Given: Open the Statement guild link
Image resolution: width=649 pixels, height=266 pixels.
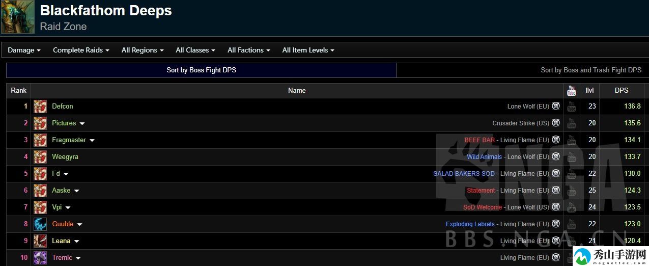Looking at the screenshot, I should pyautogui.click(x=481, y=191).
